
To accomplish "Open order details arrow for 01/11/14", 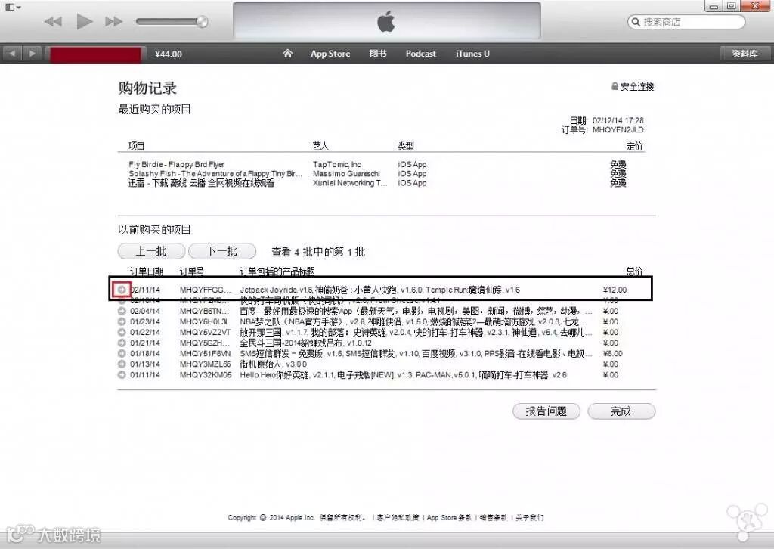I will (x=122, y=375).
